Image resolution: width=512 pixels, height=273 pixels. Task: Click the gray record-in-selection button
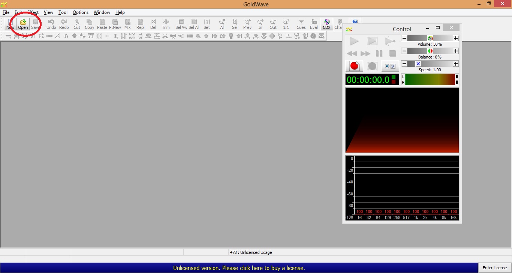(372, 66)
